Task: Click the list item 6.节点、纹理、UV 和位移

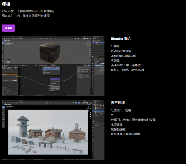Action: (128, 70)
